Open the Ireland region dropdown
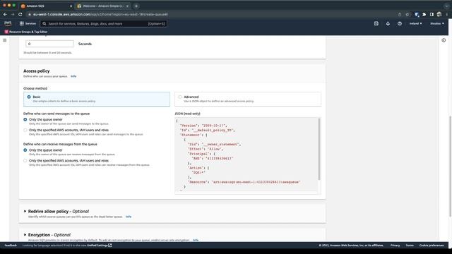 pyautogui.click(x=415, y=23)
